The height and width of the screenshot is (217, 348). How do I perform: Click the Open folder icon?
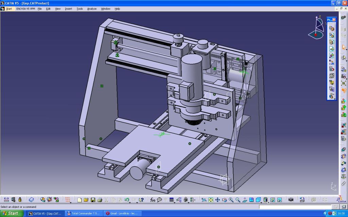tap(86, 200)
